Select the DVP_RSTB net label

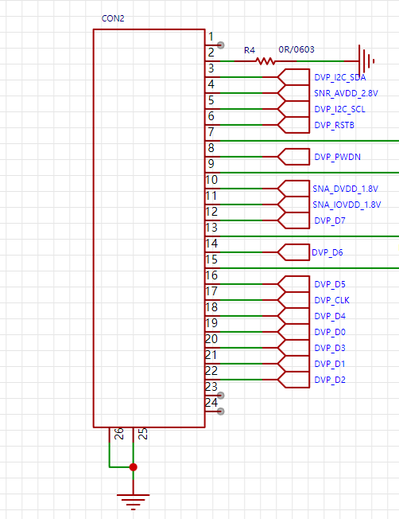point(334,125)
